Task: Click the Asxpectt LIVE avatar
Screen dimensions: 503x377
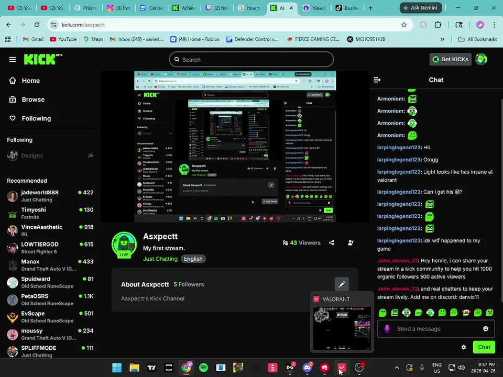Action: (124, 245)
